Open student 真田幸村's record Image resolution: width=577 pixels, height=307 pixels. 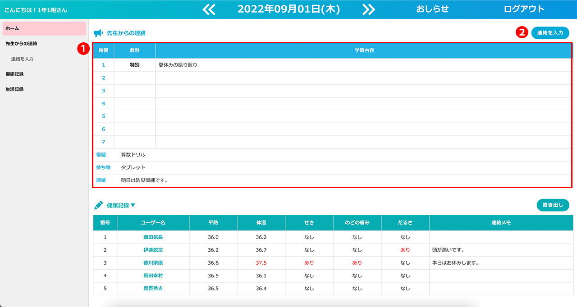(153, 275)
